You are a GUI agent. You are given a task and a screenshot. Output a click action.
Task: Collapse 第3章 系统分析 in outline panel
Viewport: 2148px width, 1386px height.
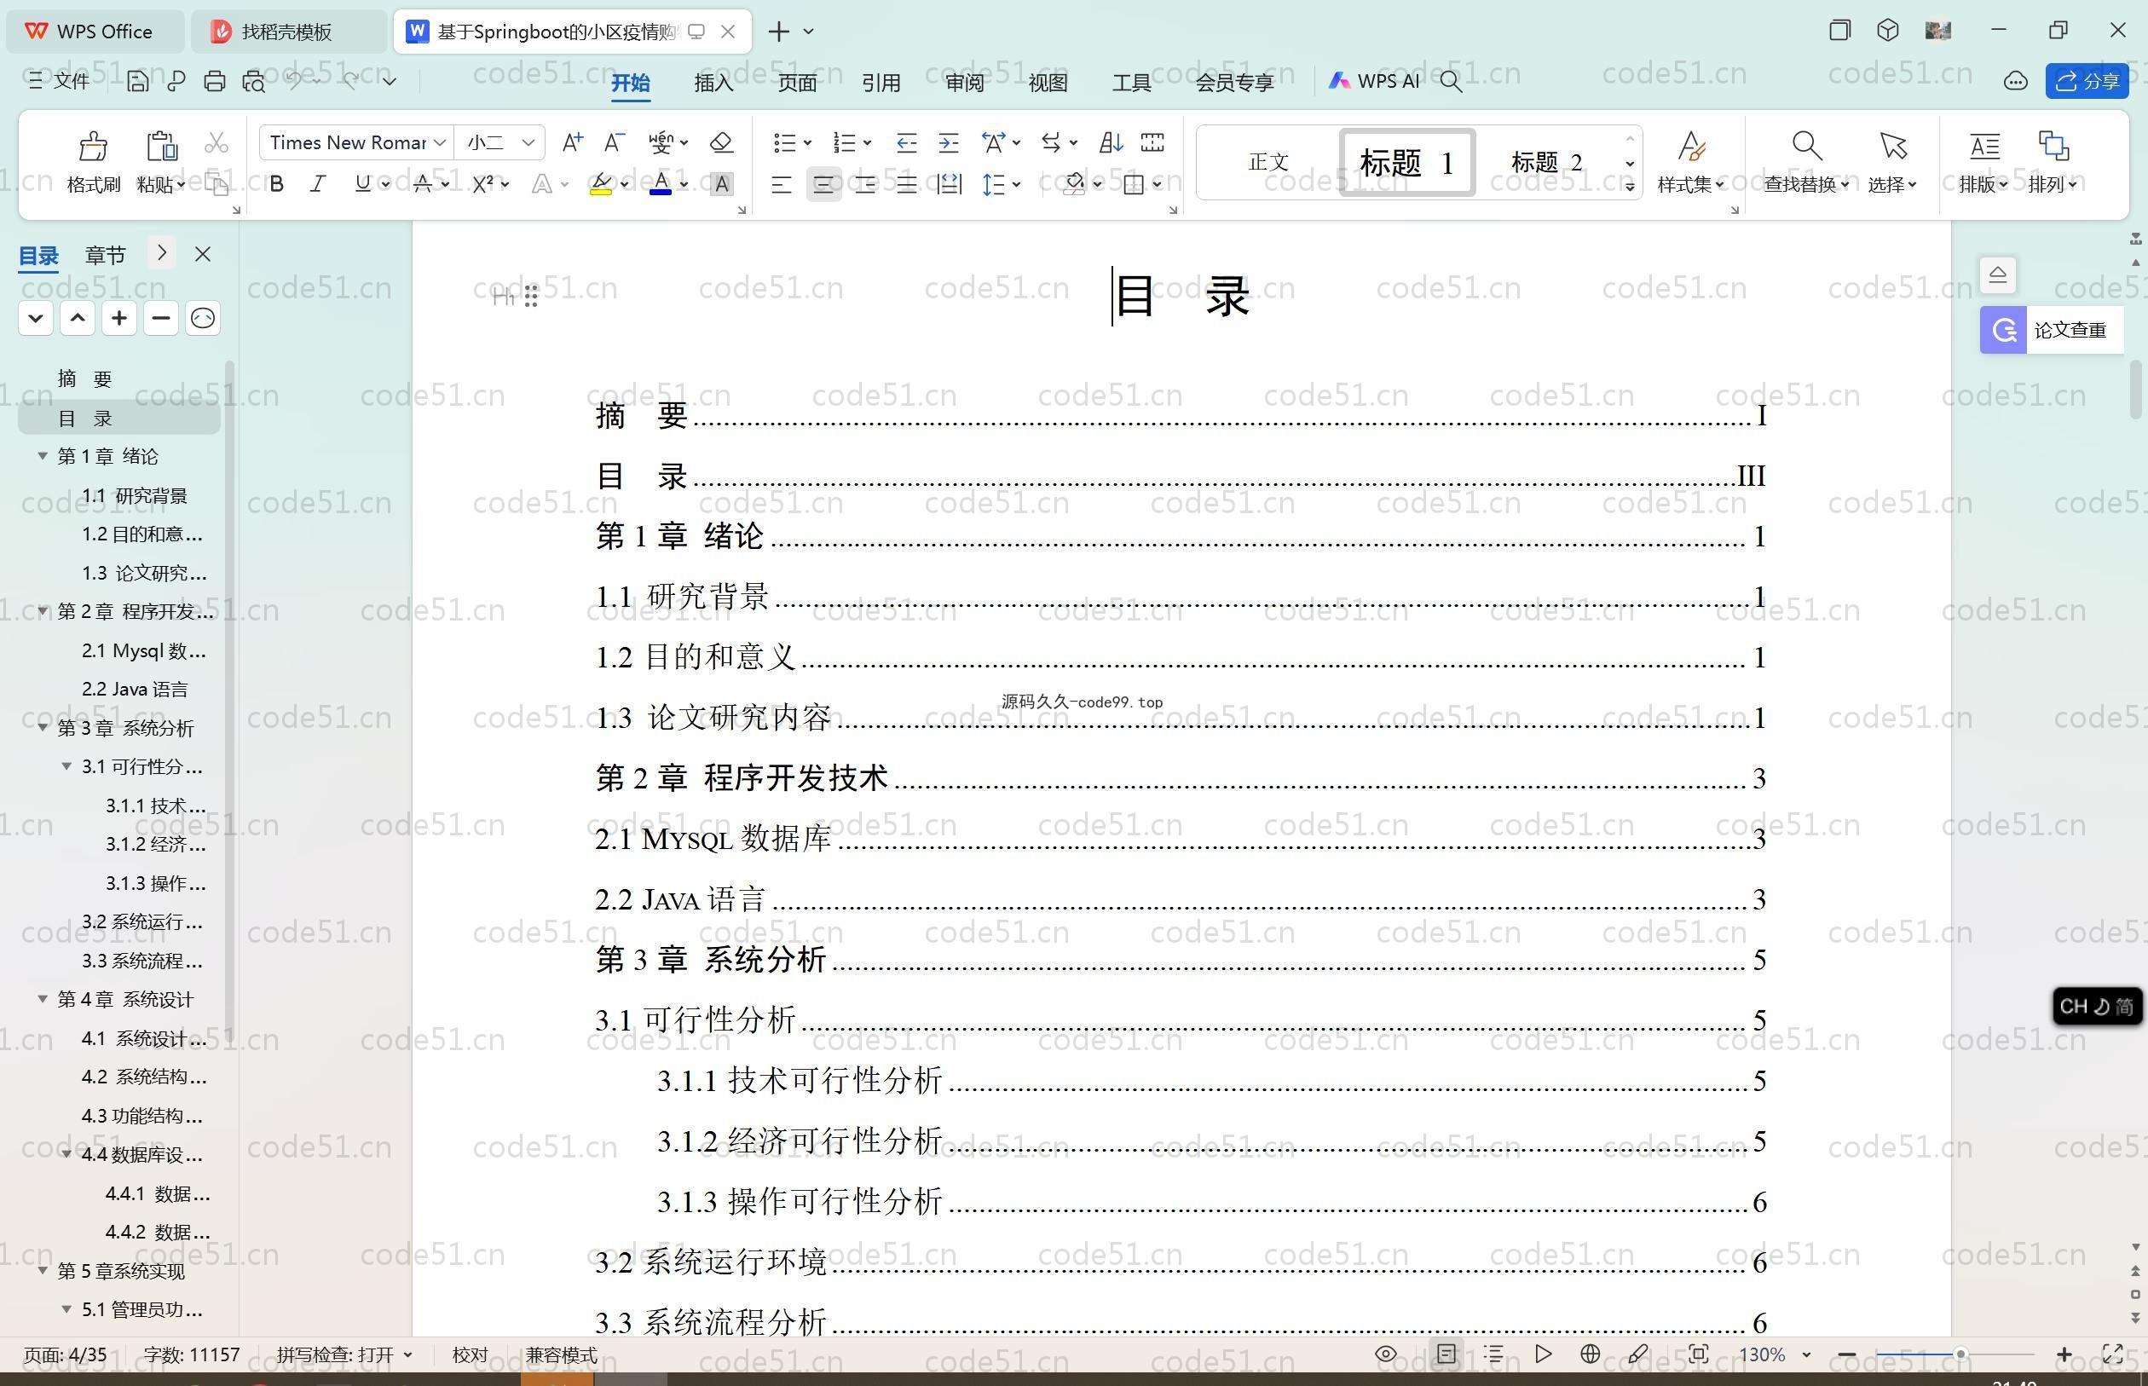click(x=43, y=727)
